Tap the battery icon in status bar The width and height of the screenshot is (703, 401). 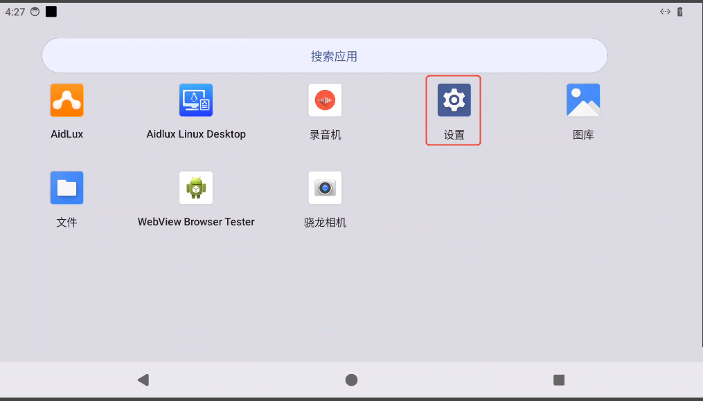680,12
